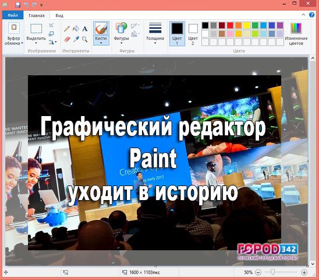
Task: Pick the dark gray color swatch
Action: pyautogui.click(x=214, y=26)
